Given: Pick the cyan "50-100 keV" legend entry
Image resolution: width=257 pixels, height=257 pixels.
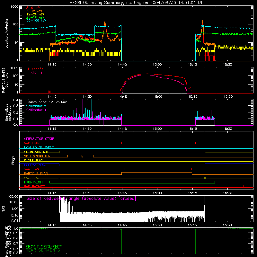Looking at the screenshot, I should point(36,21).
